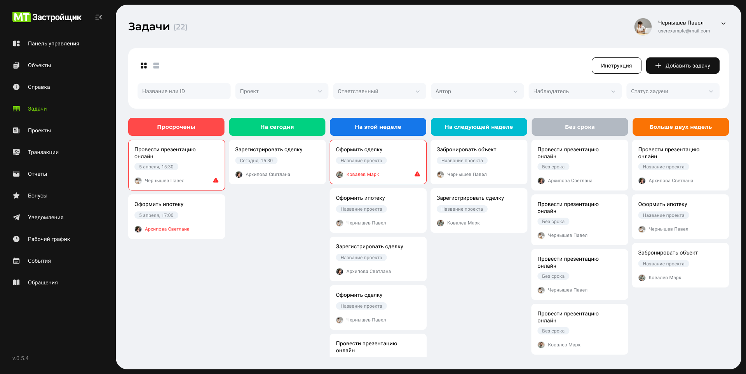Open the Рабочий график clock icon
This screenshot has width=746, height=374.
16,239
